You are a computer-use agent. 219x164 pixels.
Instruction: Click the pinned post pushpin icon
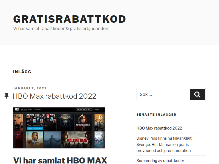6,96
